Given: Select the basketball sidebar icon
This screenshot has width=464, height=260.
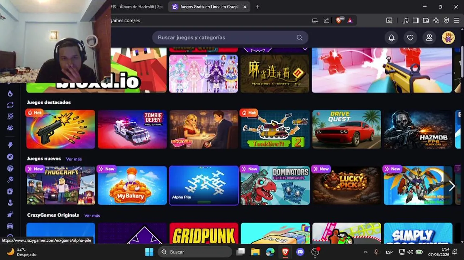Looking at the screenshot, I should pyautogui.click(x=10, y=168).
